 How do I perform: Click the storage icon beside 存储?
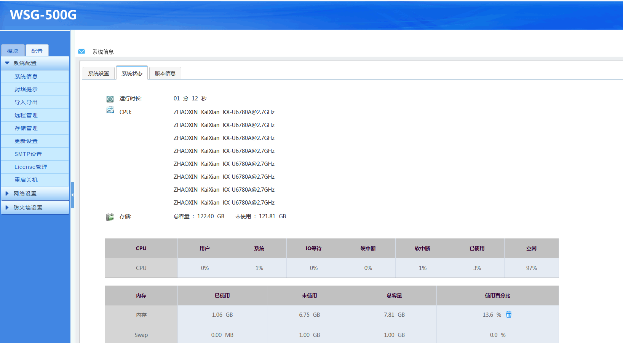(110, 217)
